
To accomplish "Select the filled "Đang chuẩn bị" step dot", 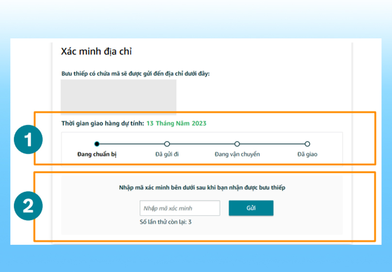I will [x=97, y=144].
